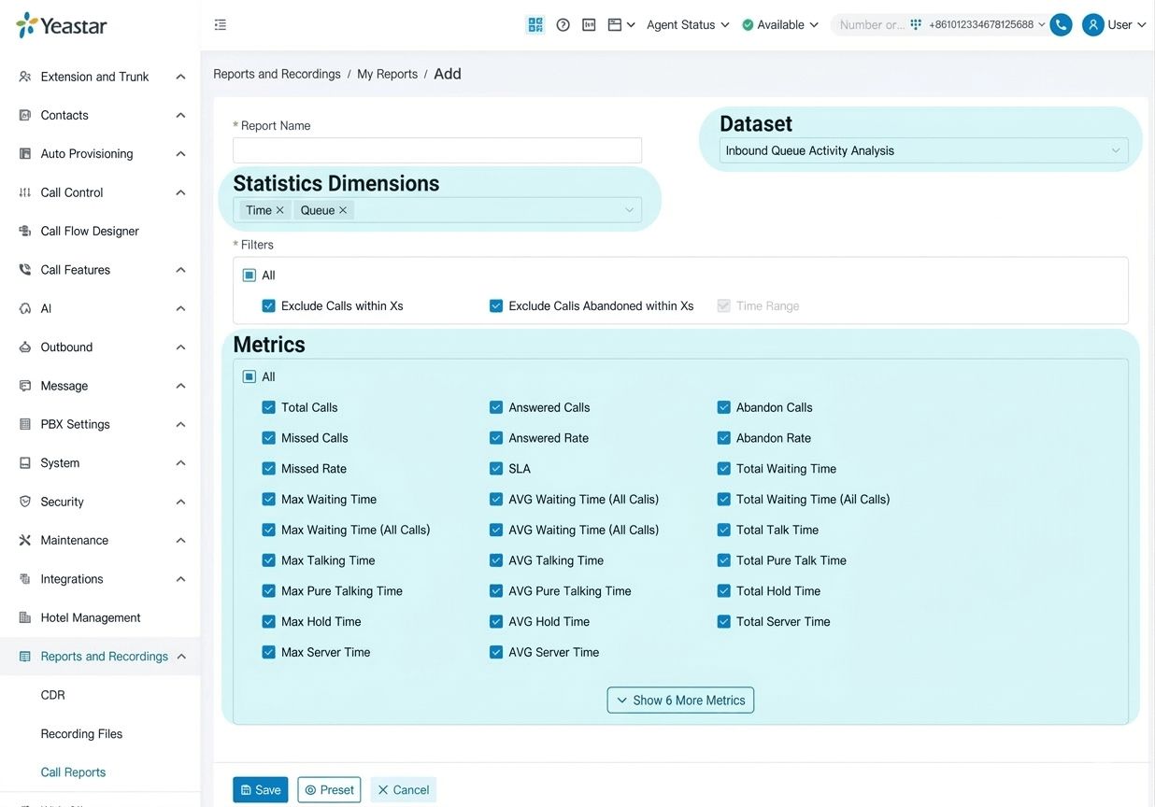
Task: Toggle the SLA metric checkbox
Action: click(496, 469)
